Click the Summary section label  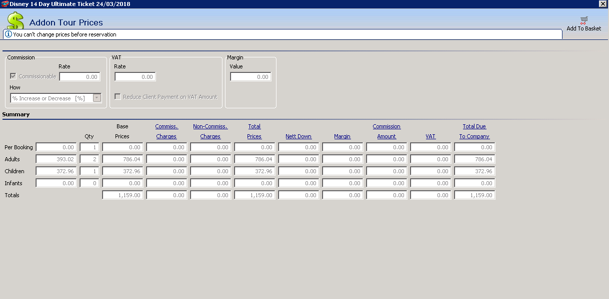[x=16, y=114]
